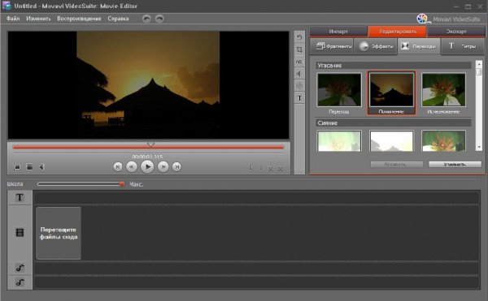This screenshot has width=488, height=301.
Task: Click the Угасание category header
Action: click(x=394, y=66)
